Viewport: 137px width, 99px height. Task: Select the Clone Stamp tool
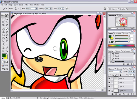[x=3, y=32]
